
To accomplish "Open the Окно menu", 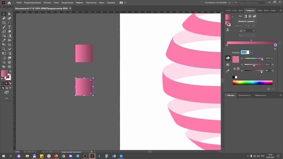I will tap(101, 3).
